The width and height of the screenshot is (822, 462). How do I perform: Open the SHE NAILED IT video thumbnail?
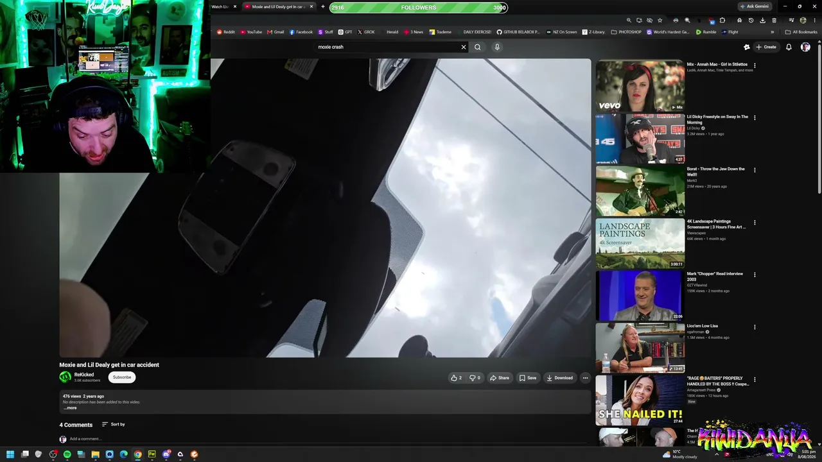point(640,400)
